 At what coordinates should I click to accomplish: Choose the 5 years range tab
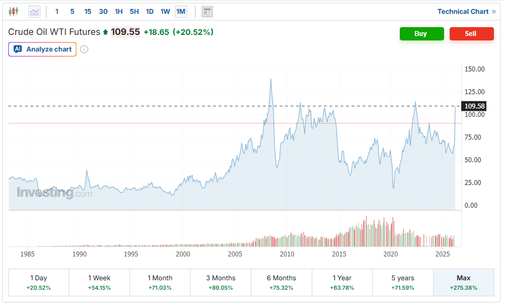coord(403,283)
